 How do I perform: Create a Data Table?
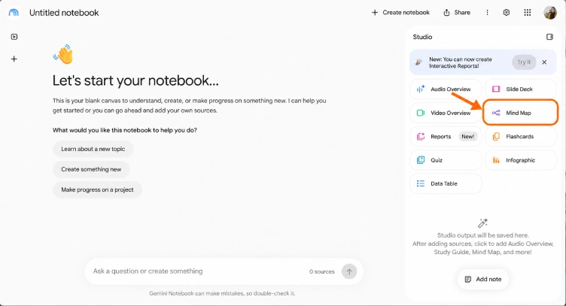click(x=446, y=183)
